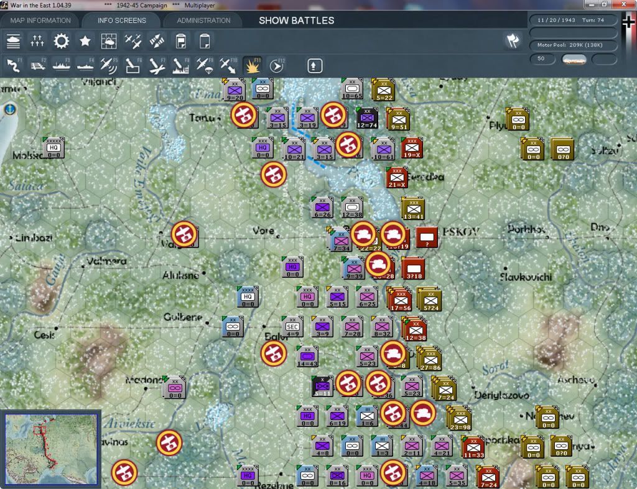
Task: Select the 10=65 unit counter
Action: [352, 88]
